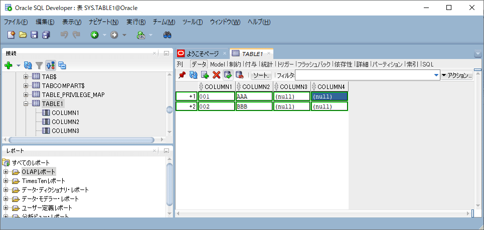Click the red X Delete Selected Row icon
The width and height of the screenshot is (484, 230).
(x=216, y=75)
